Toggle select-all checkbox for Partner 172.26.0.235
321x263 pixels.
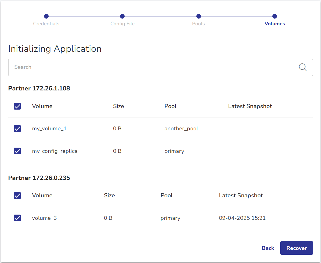[17, 195]
